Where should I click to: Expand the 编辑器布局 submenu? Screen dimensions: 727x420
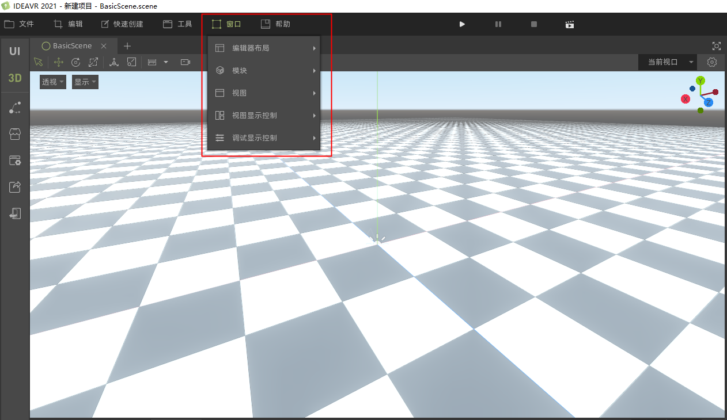coord(264,48)
